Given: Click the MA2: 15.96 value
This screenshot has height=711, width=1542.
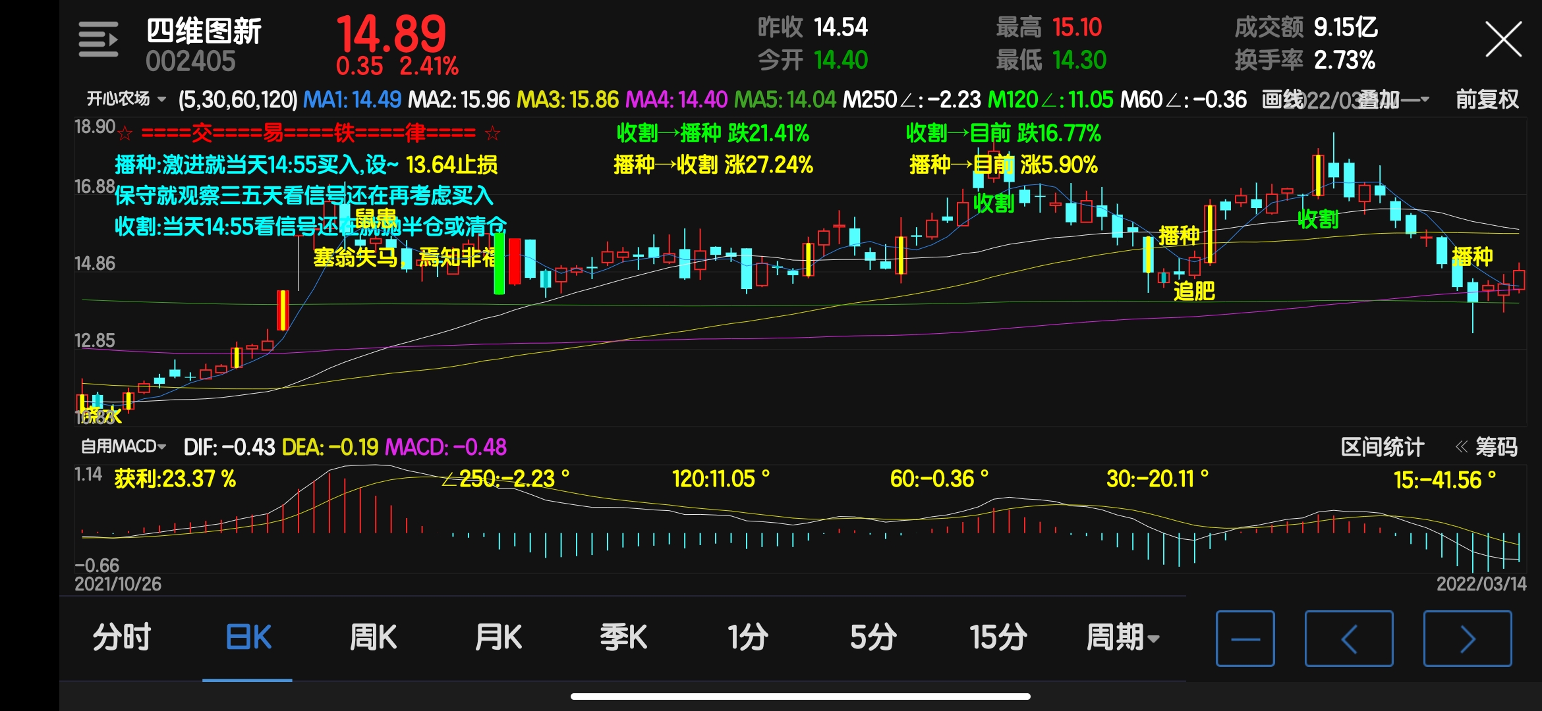Looking at the screenshot, I should (x=459, y=99).
